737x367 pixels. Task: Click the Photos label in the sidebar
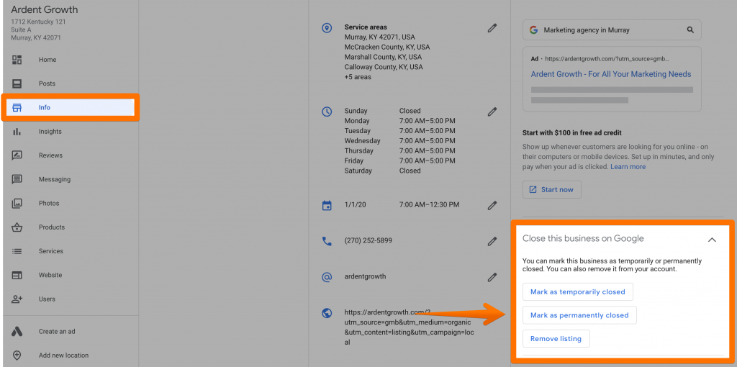point(49,204)
